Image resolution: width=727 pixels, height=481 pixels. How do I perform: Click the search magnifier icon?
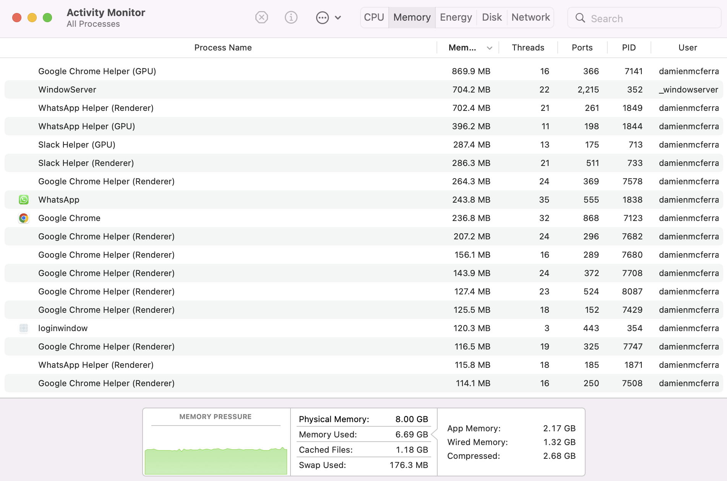(x=580, y=18)
